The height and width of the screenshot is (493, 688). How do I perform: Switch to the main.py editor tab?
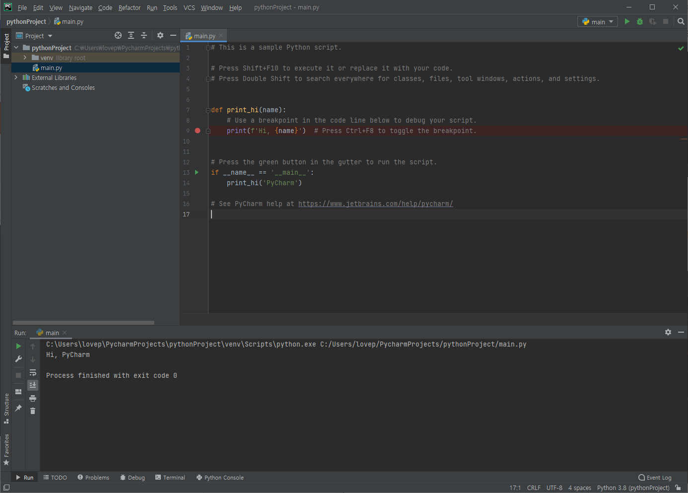(203, 36)
